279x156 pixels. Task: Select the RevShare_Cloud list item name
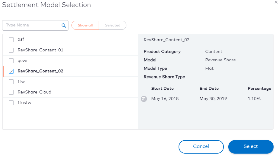pyautogui.click(x=34, y=92)
